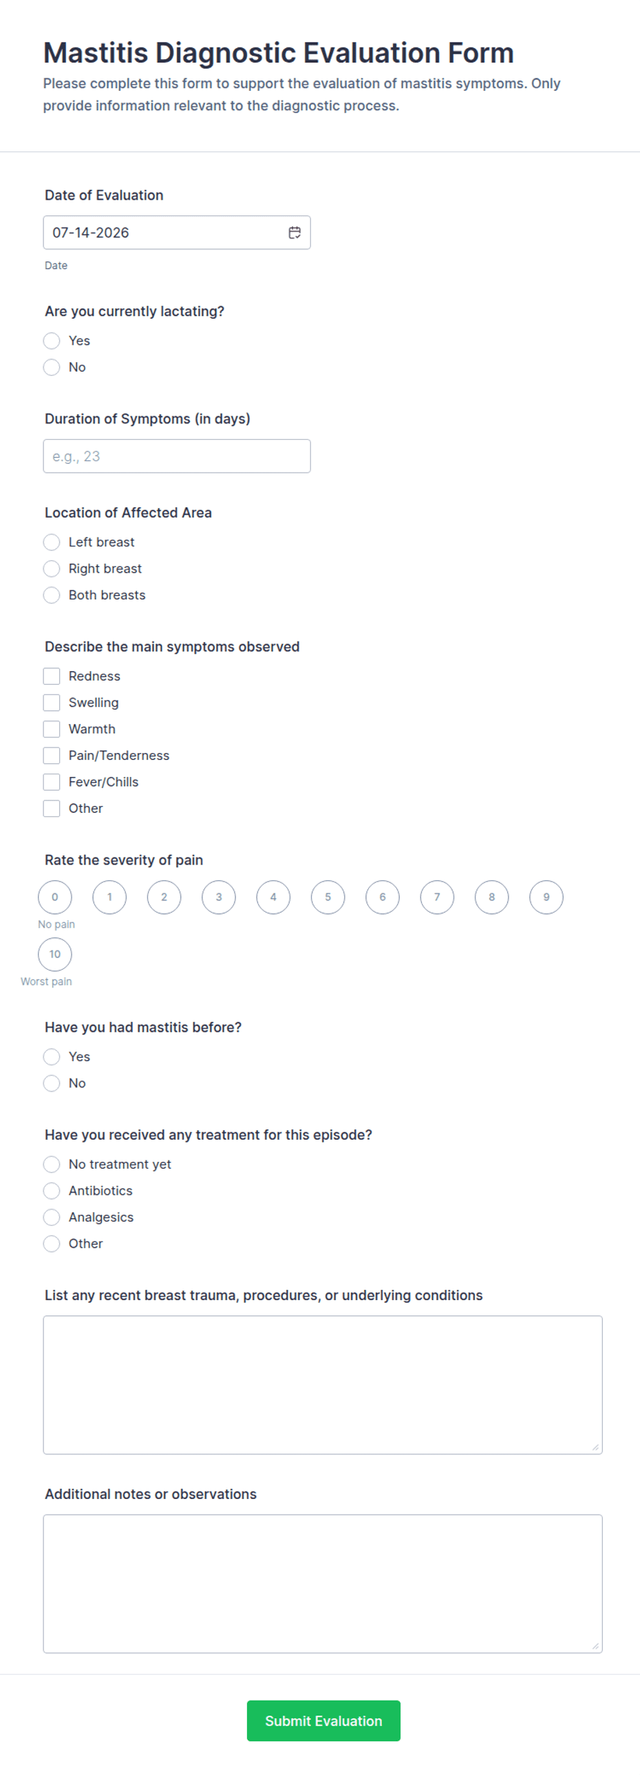Select pain severity rating 8

tap(492, 897)
